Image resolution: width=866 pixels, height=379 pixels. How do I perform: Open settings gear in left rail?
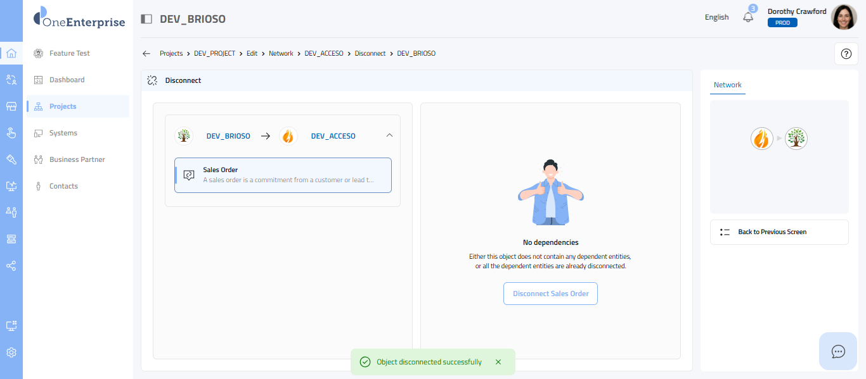point(11,352)
